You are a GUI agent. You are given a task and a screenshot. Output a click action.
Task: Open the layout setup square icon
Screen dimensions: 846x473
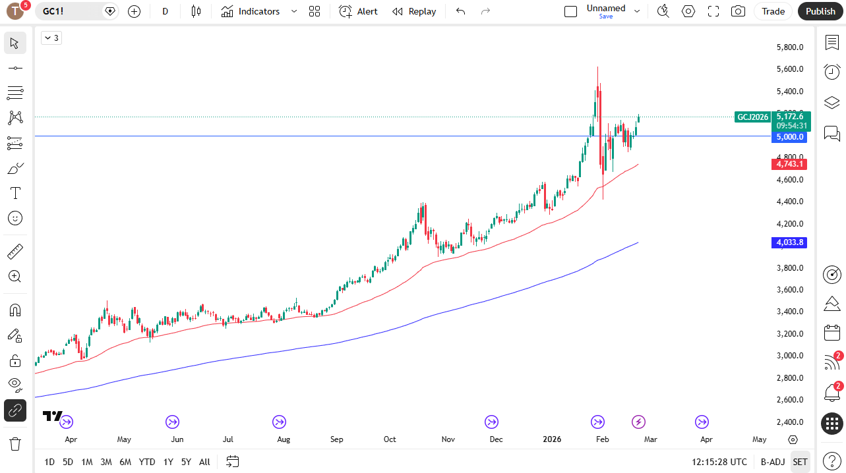tap(571, 11)
